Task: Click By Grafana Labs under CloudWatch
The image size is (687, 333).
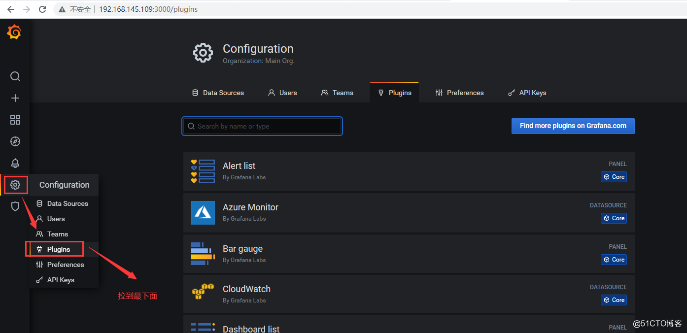Action: tap(244, 300)
